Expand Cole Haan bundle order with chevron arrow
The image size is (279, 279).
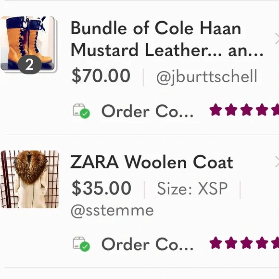[x=277, y=38]
